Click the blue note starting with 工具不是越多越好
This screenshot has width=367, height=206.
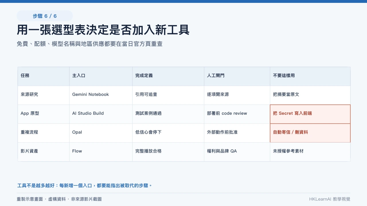point(85,186)
